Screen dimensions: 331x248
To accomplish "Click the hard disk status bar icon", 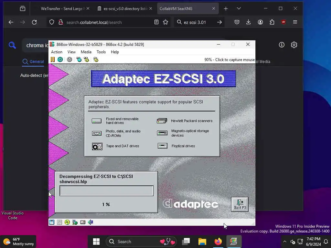I will (83, 222).
